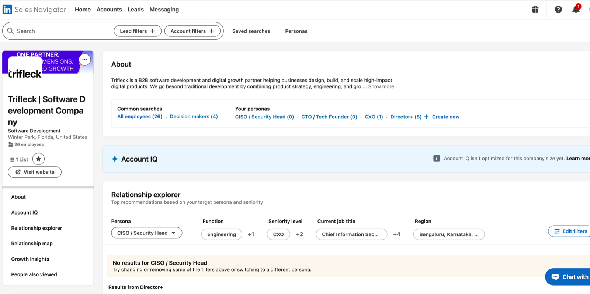Open the three-dot menu on Trifleck card
Viewport: 590px width, 294px height.
pos(85,60)
